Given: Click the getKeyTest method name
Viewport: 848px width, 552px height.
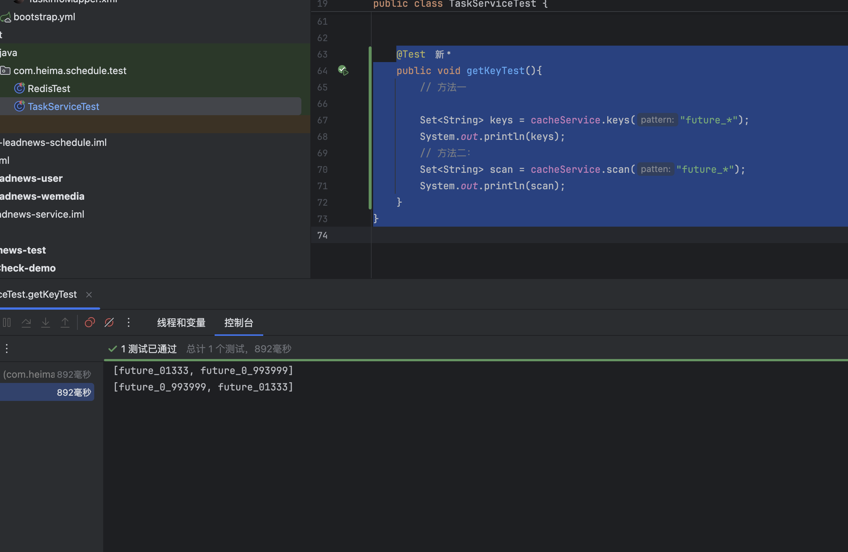Looking at the screenshot, I should (x=495, y=71).
